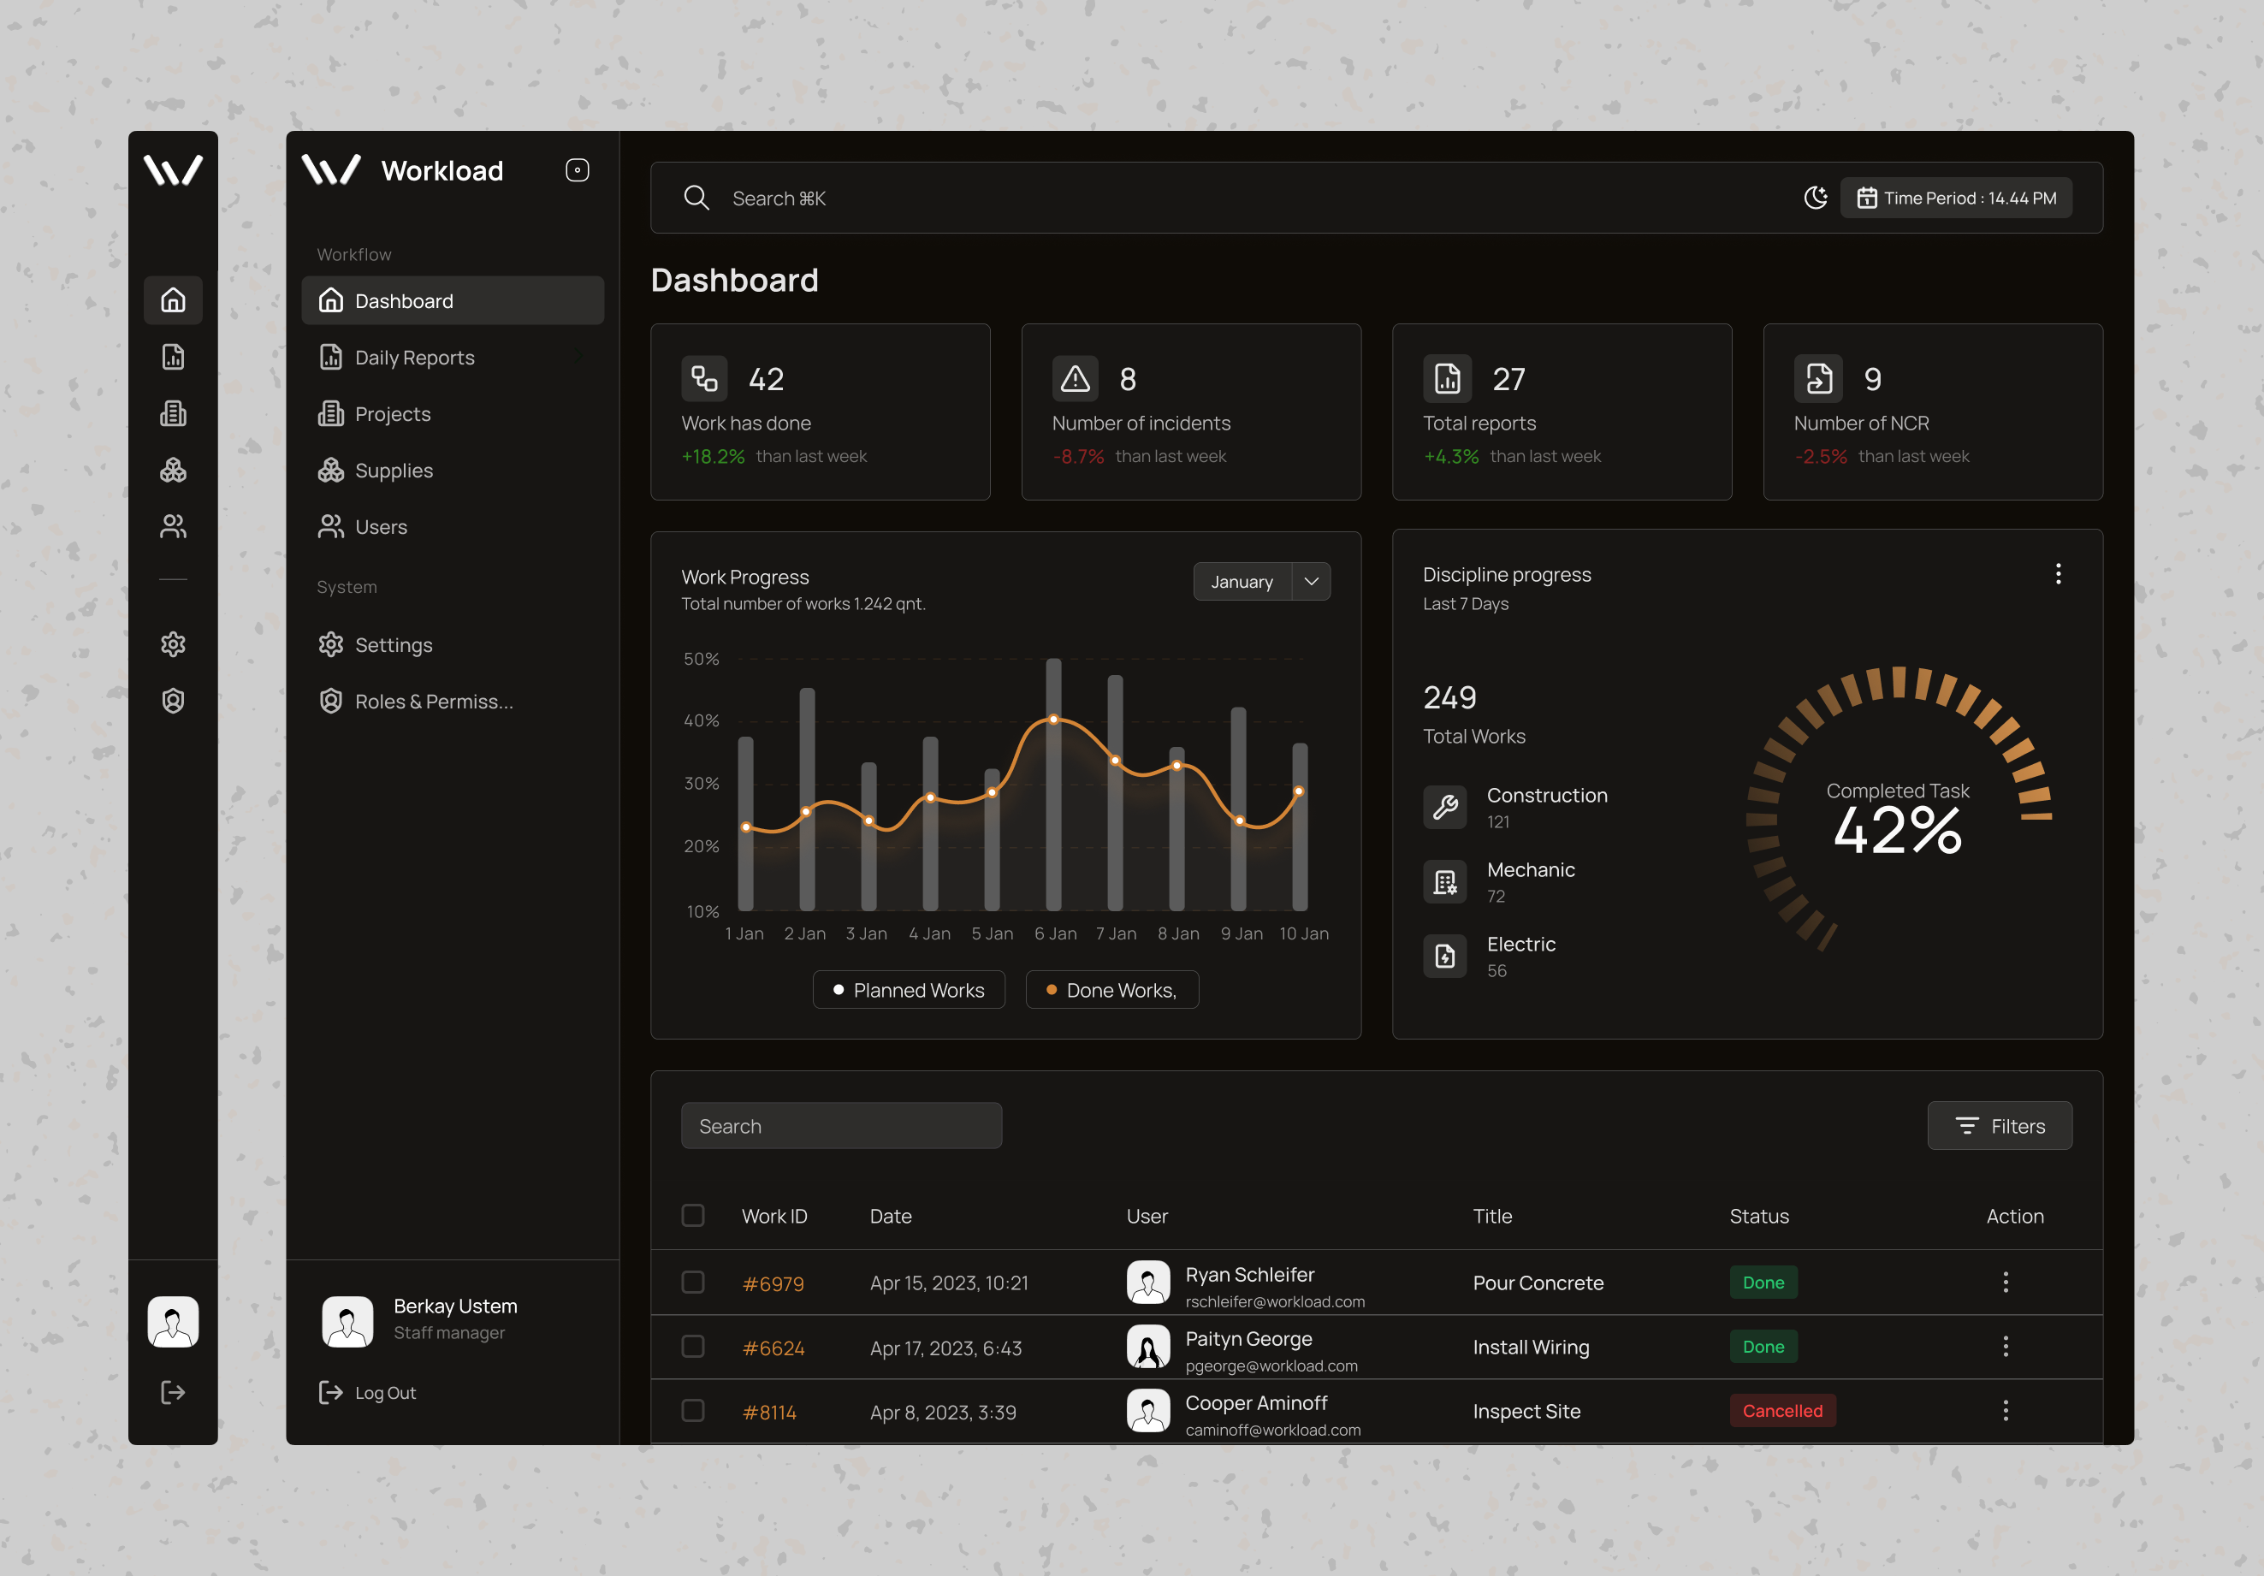The width and height of the screenshot is (2264, 1576).
Task: Sort by the Date column header
Action: click(x=891, y=1216)
